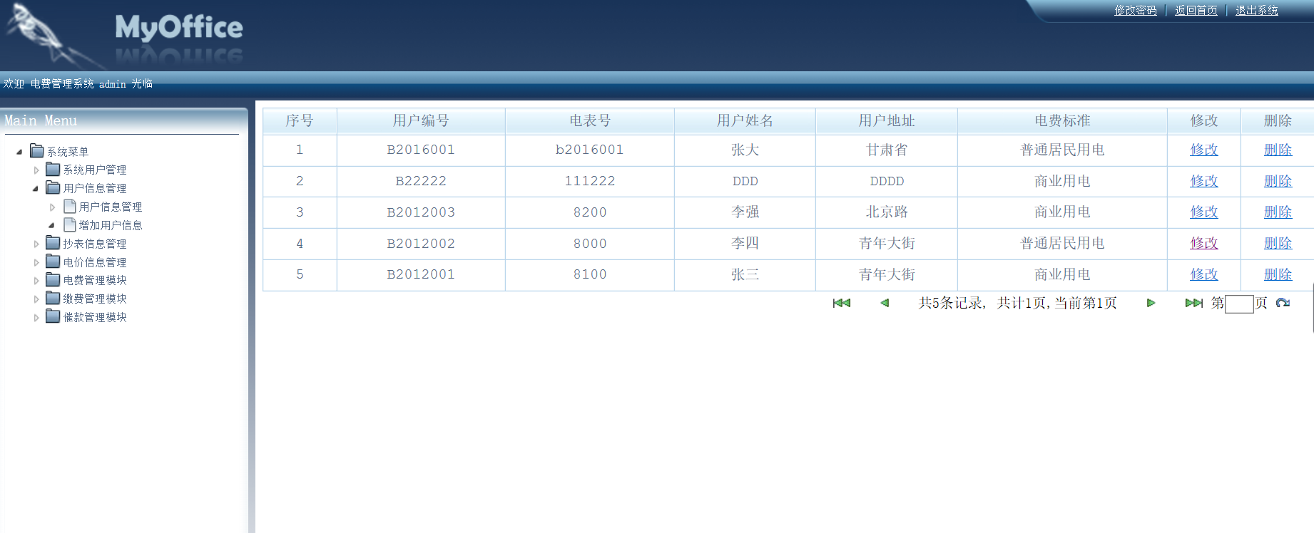Click the 系统菜单 folder icon

click(37, 151)
